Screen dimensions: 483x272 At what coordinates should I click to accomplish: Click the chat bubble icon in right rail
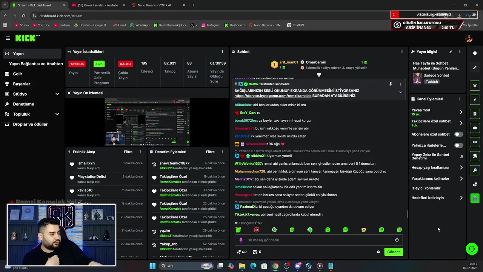tap(475, 128)
